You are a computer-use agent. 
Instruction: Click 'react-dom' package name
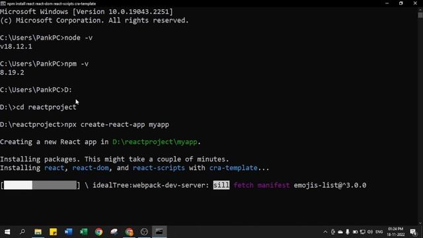91,168
